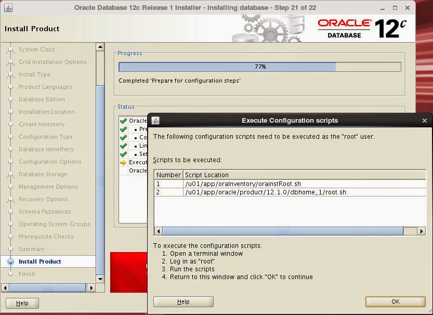433x315 pixels.
Task: Select Database Identifiers step
Action: point(46,149)
